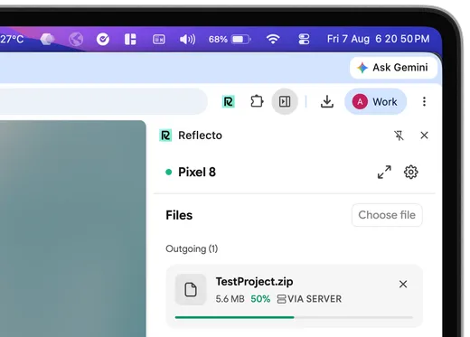The image size is (470, 337).
Task: Click the green connection status dot
Action: click(169, 172)
